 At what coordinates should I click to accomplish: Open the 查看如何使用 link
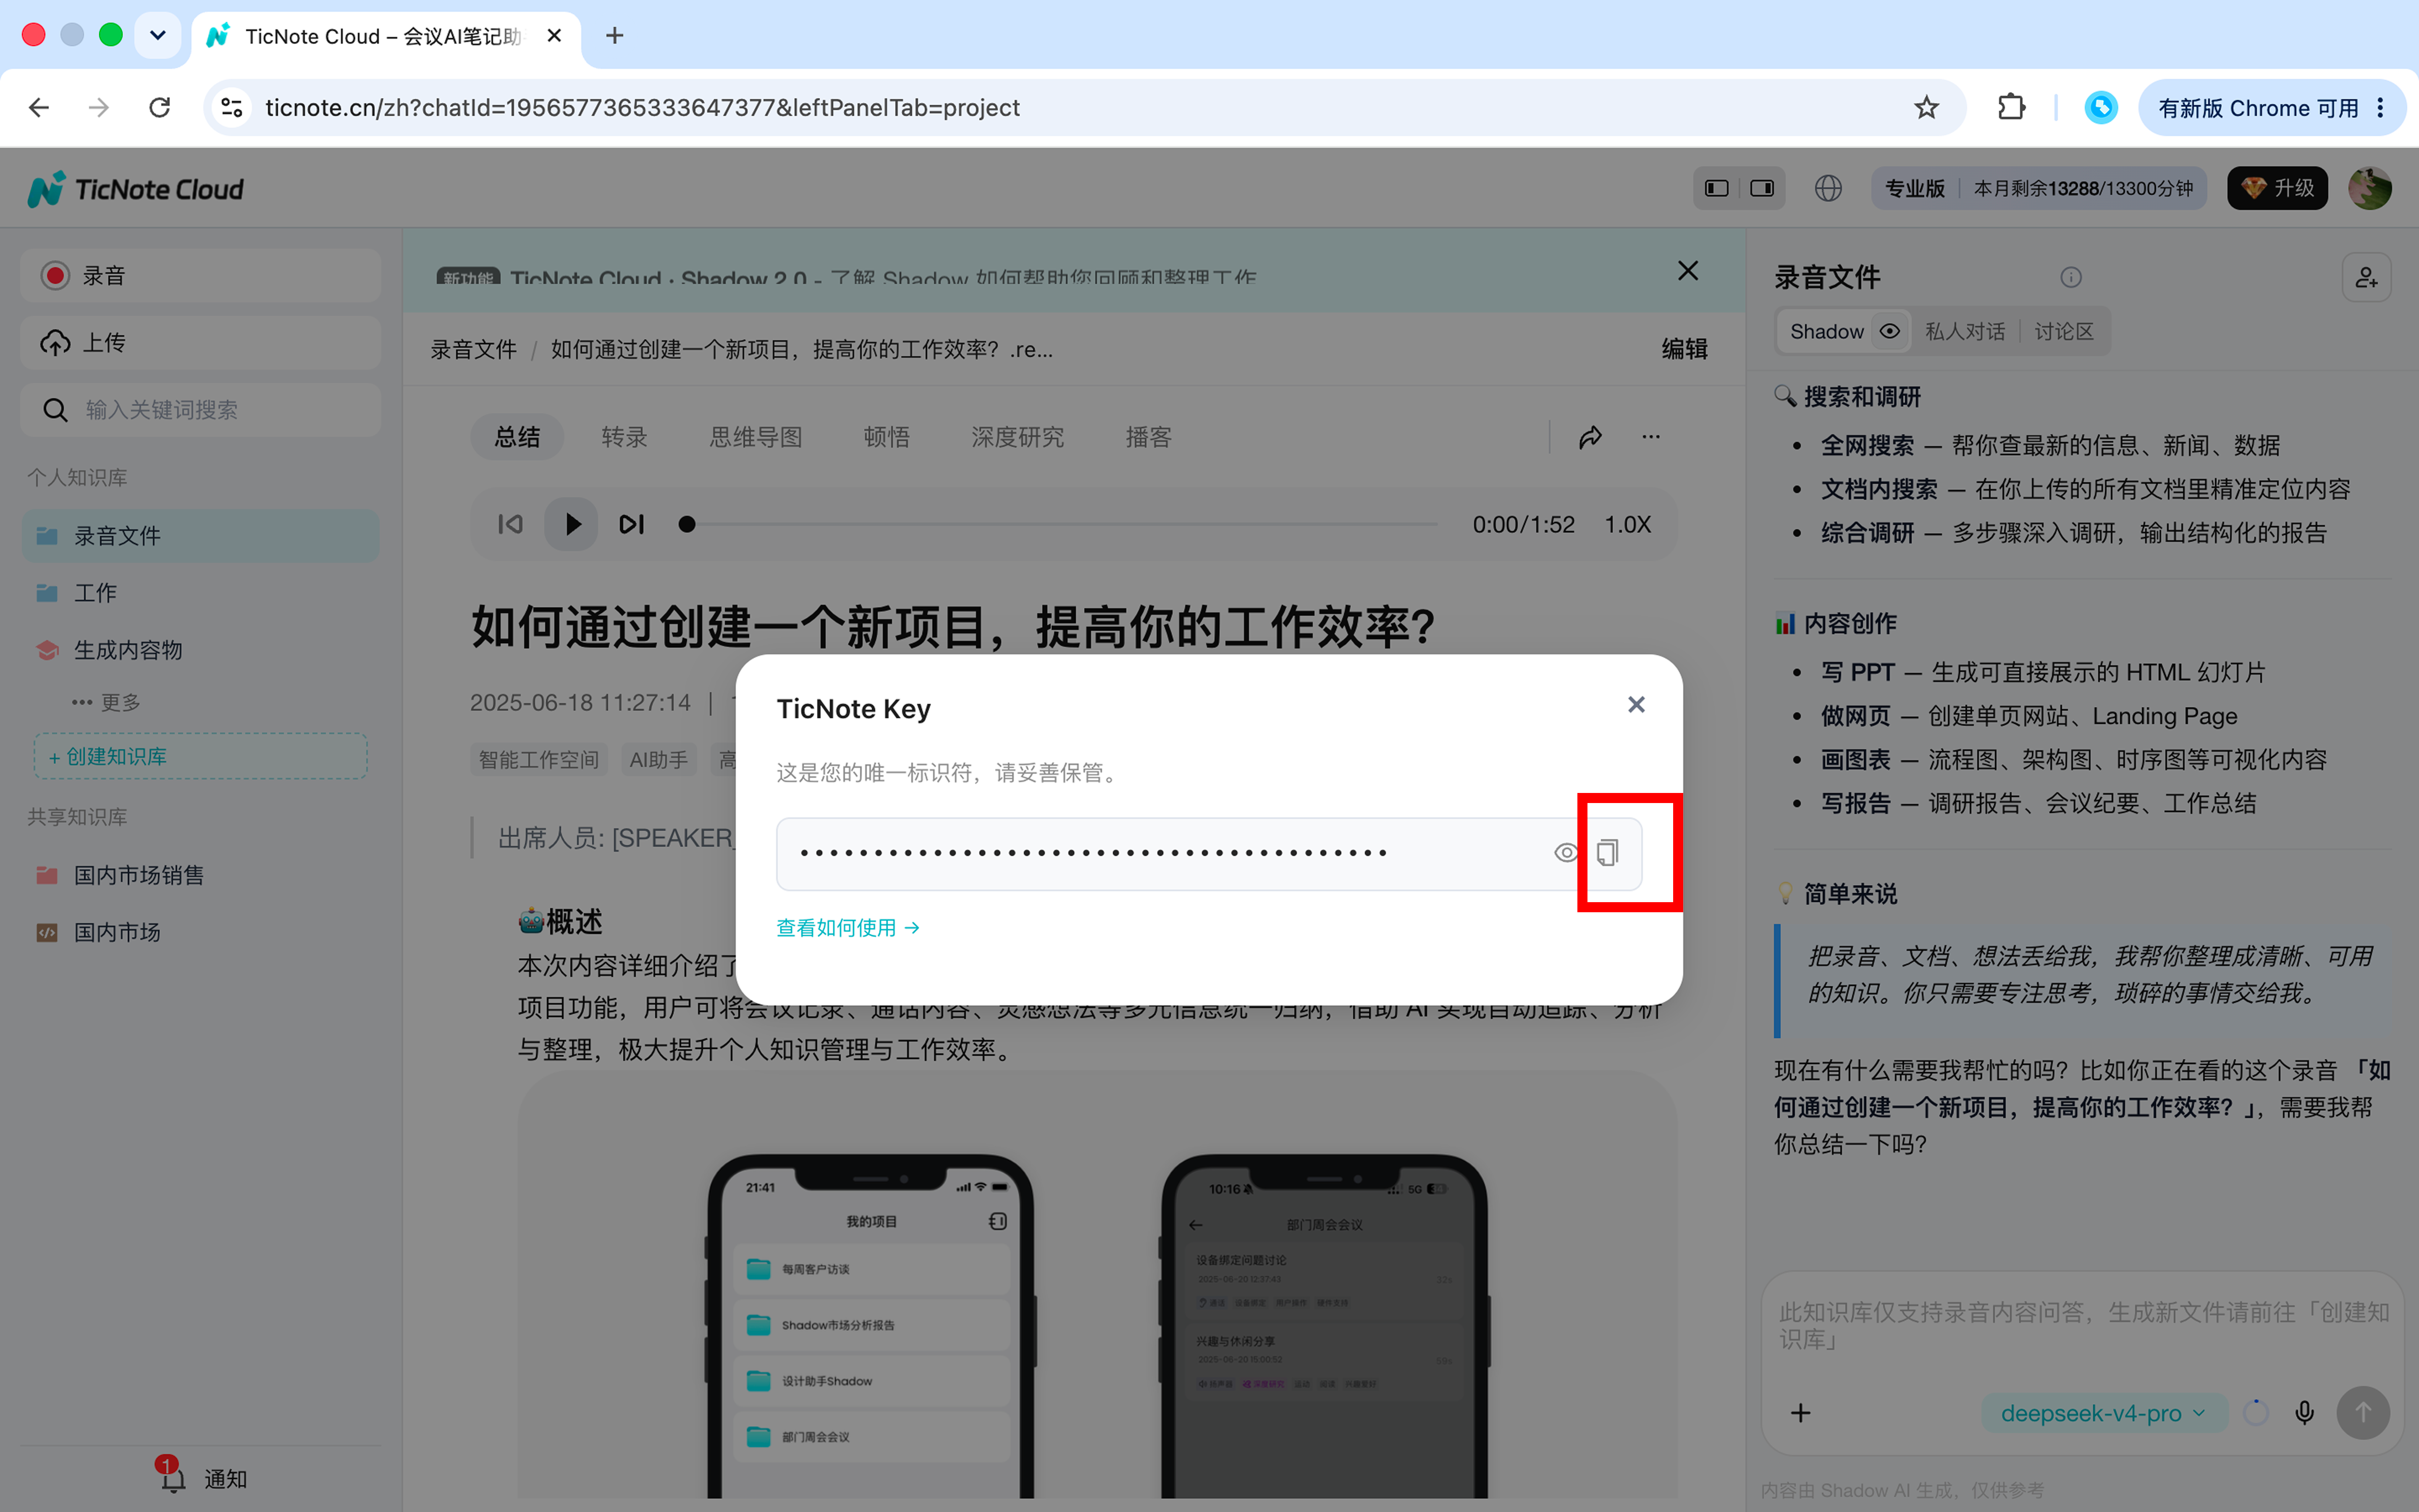(847, 928)
